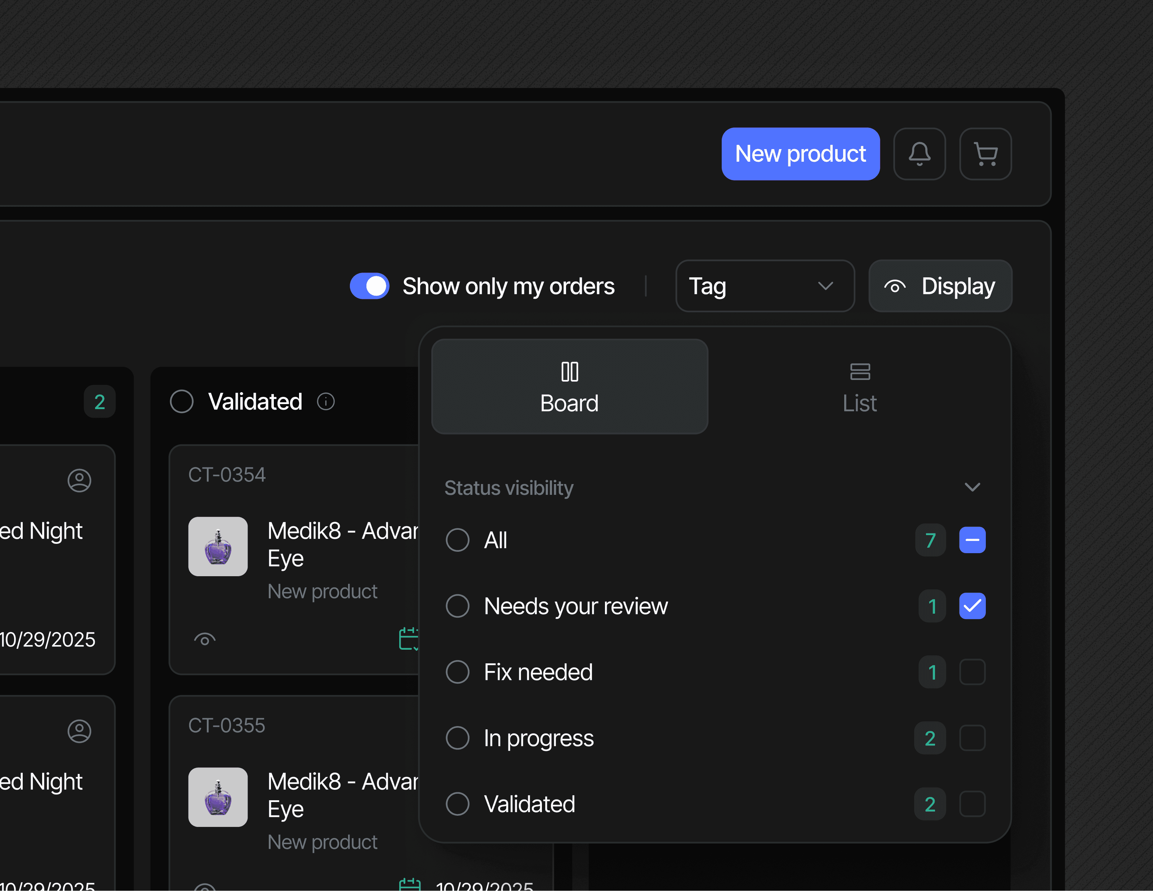Click the calendar icon on CT-0355 card
Screen dimensions: 1153x891
click(410, 885)
